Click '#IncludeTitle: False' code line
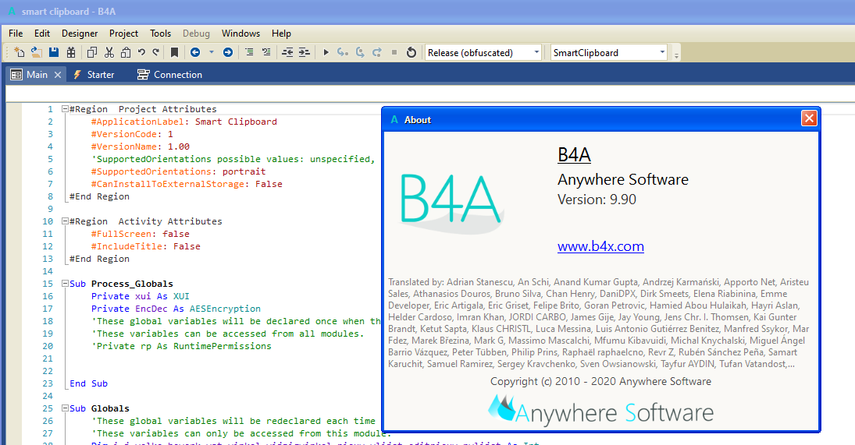The image size is (855, 445). [145, 246]
